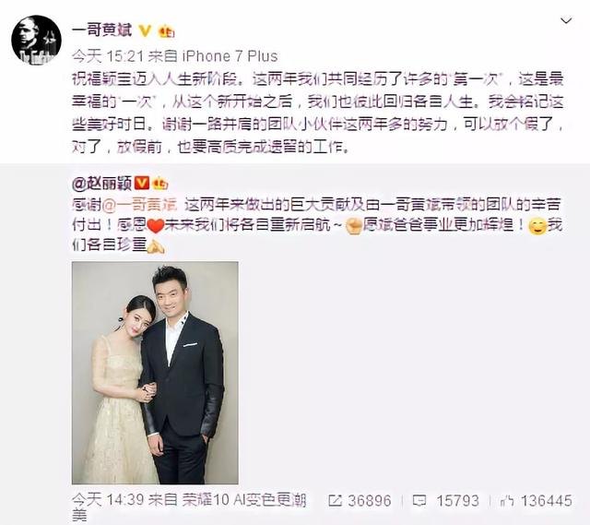Click the yellow verified V badge
This screenshot has width=590, height=525.
146,30
